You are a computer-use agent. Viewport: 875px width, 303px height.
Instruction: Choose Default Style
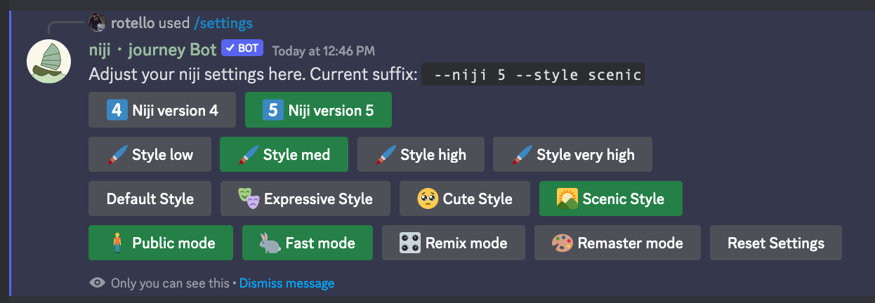click(x=150, y=198)
